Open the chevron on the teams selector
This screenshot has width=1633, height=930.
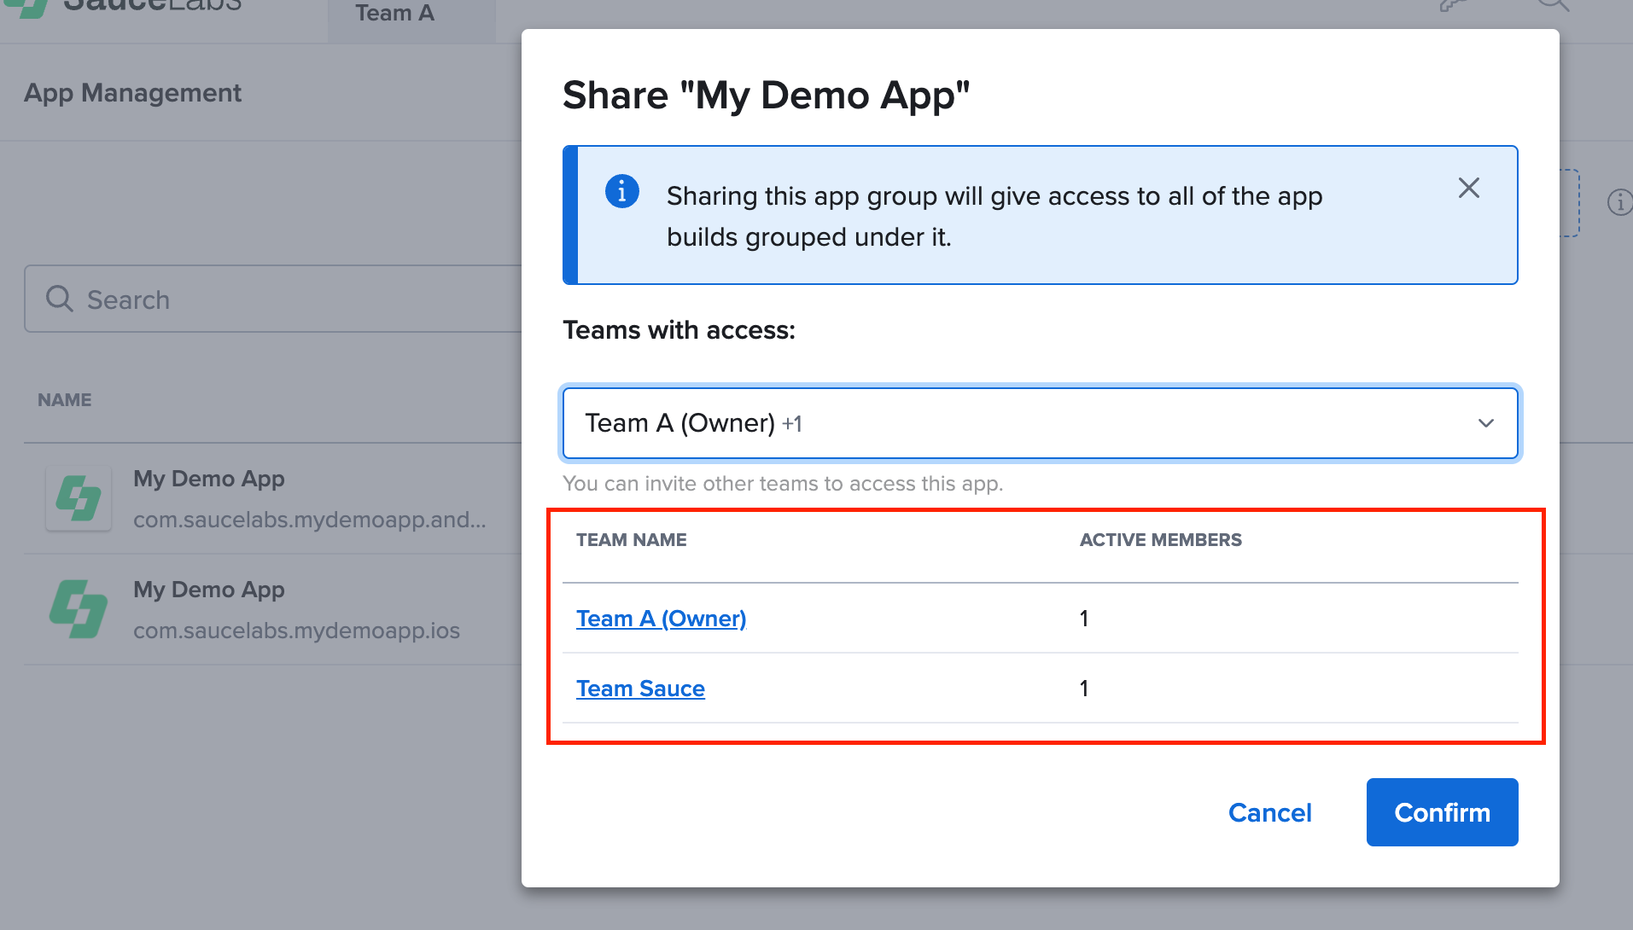[x=1486, y=423]
